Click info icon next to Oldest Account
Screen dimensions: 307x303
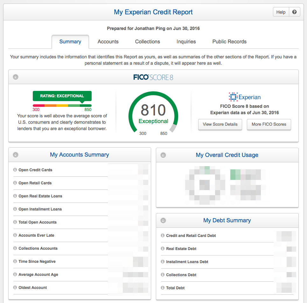[x=15, y=287]
